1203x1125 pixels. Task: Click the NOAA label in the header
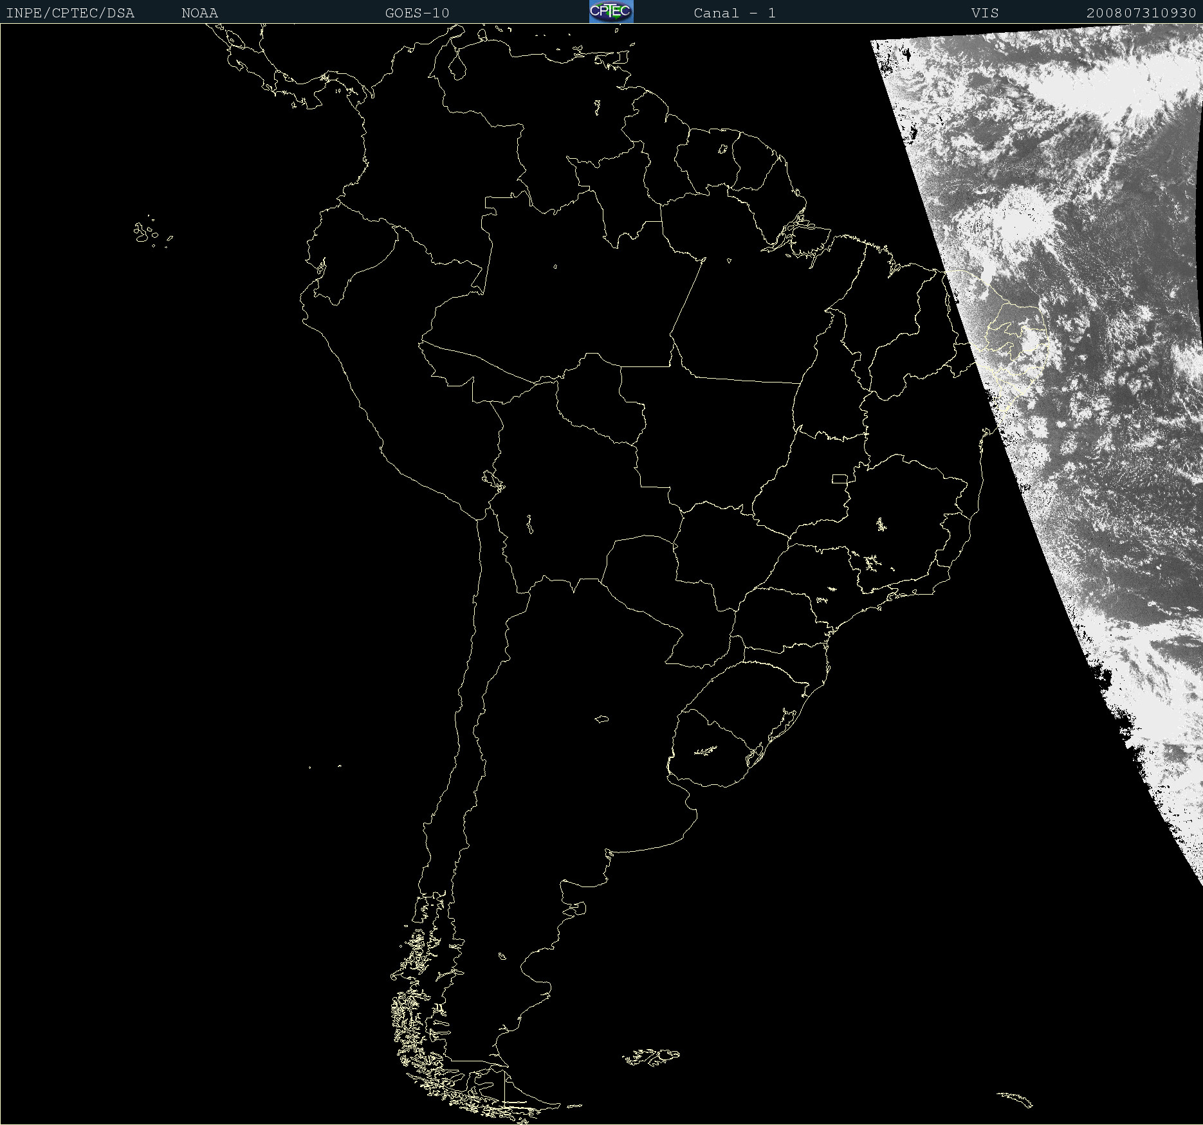coord(199,13)
